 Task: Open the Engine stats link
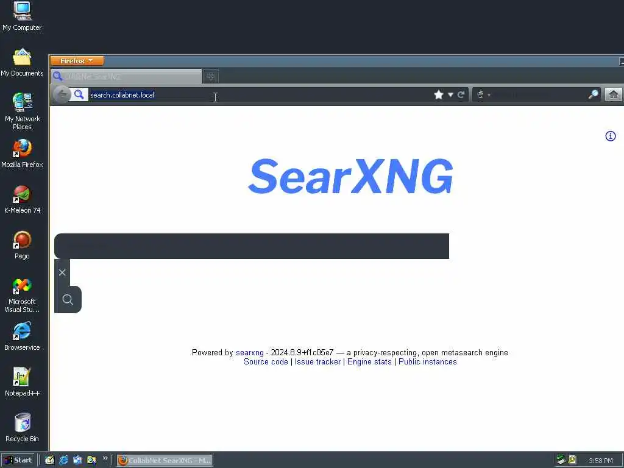click(x=369, y=362)
